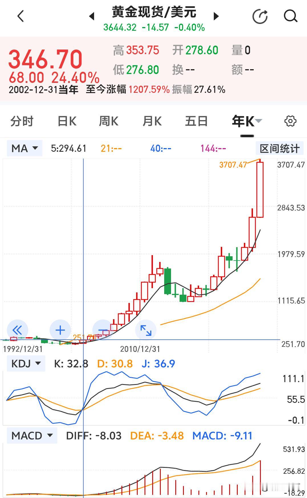The width and height of the screenshot is (307, 498).
Task: Switch to 五日 tab
Action: 196,121
